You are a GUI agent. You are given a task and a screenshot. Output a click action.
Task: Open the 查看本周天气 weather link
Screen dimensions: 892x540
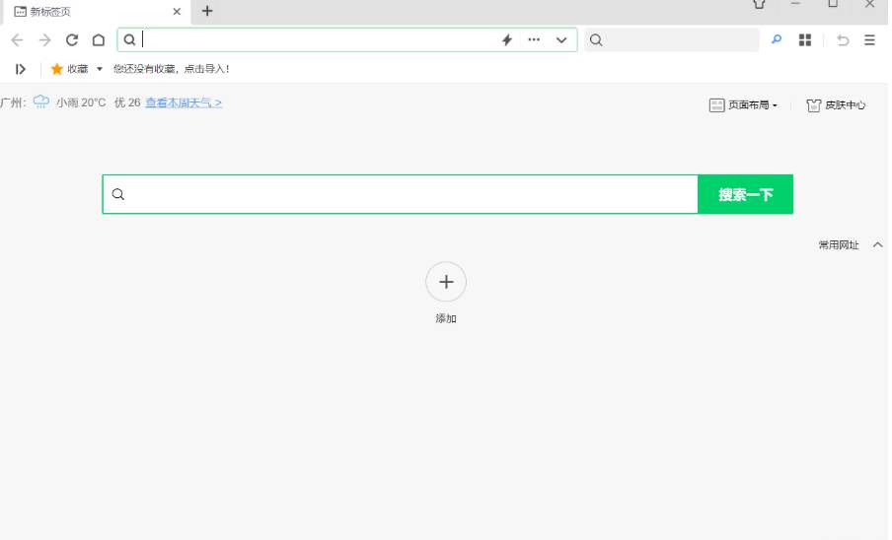pos(184,102)
